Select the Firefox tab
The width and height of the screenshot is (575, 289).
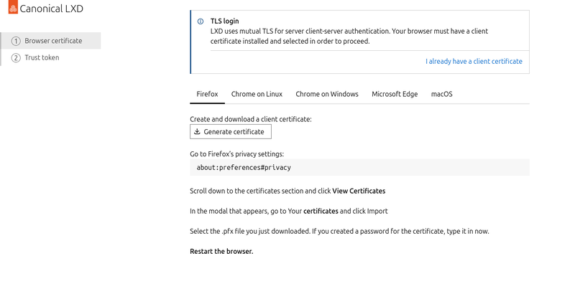207,94
